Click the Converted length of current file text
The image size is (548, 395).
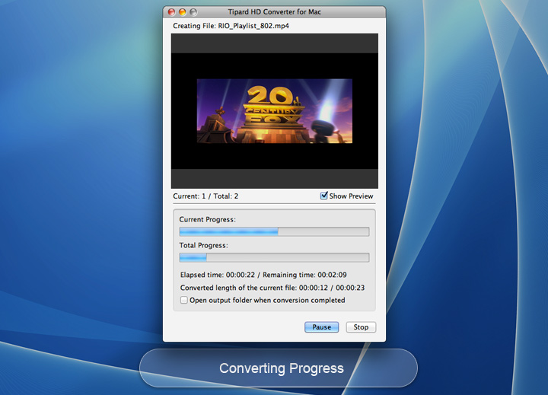pyautogui.click(x=272, y=288)
